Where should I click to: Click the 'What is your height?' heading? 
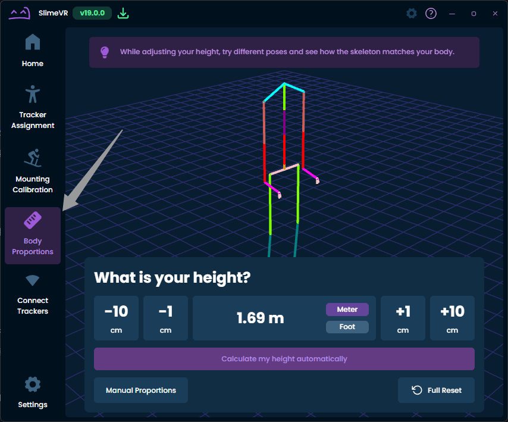click(173, 277)
